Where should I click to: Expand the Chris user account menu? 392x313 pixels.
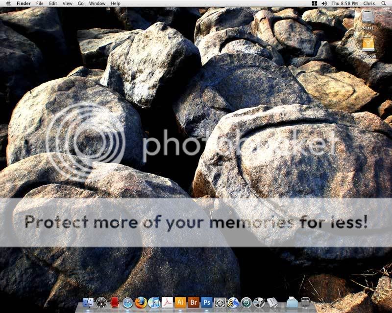pos(369,3)
